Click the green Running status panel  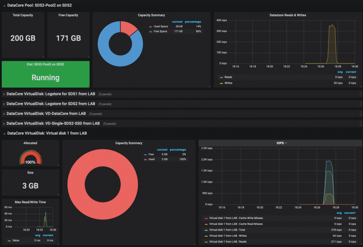(x=46, y=74)
